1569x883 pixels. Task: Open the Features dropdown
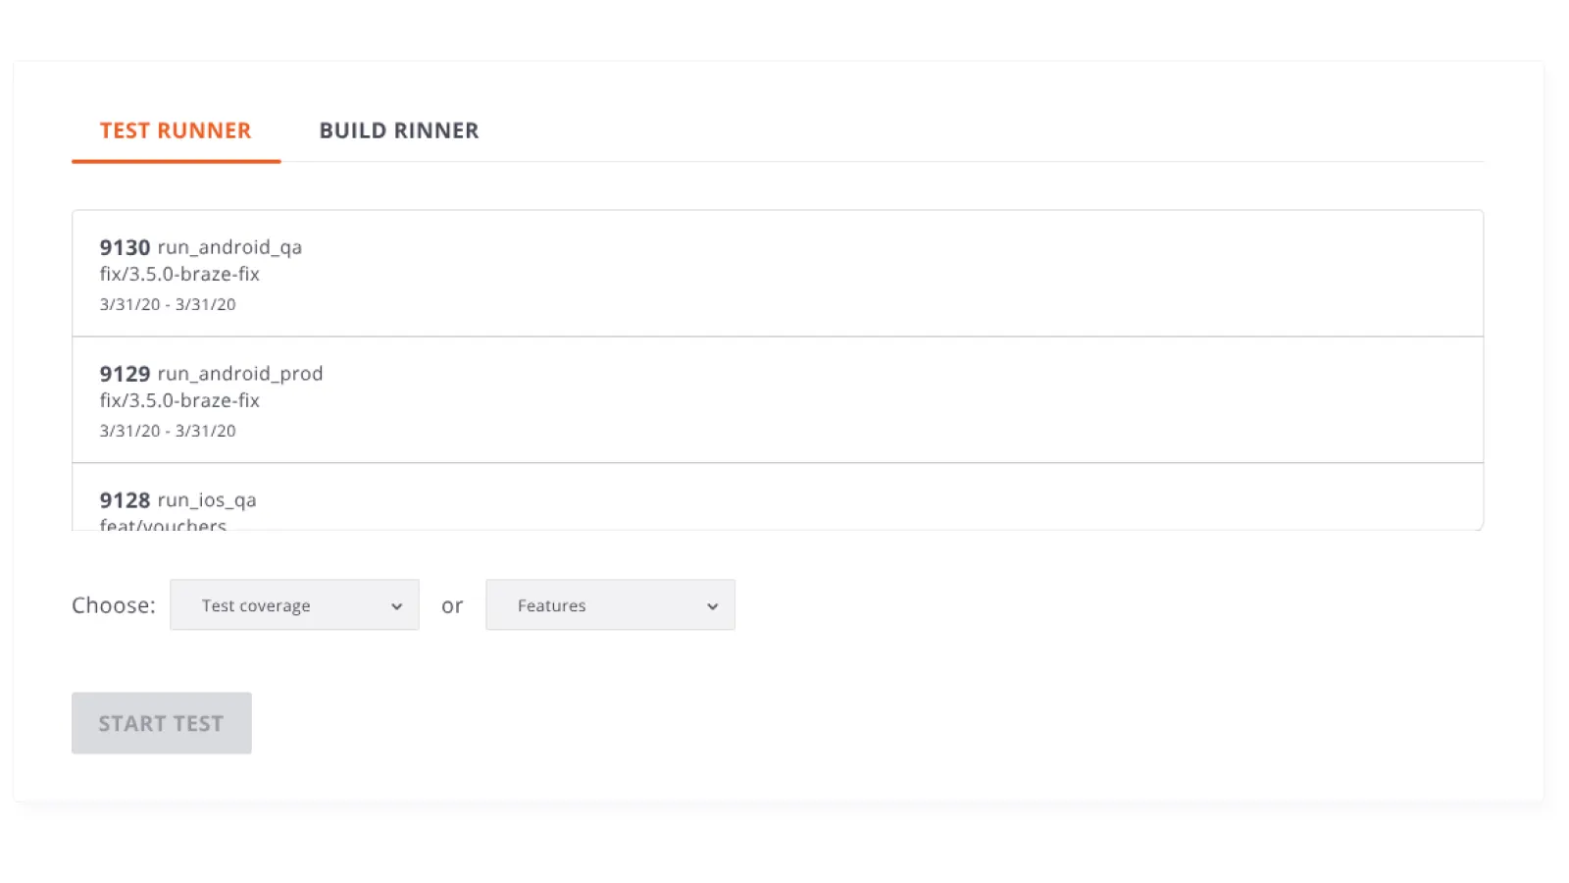(x=610, y=605)
